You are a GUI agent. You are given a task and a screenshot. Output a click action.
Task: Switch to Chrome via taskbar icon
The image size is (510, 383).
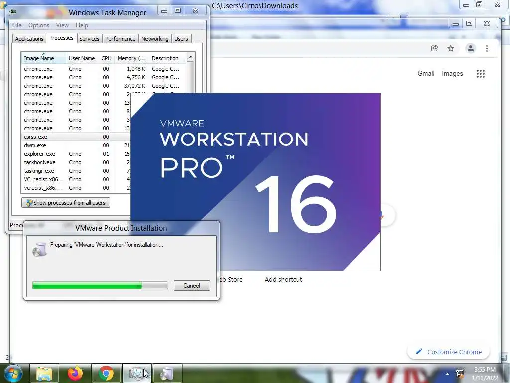coord(106,373)
